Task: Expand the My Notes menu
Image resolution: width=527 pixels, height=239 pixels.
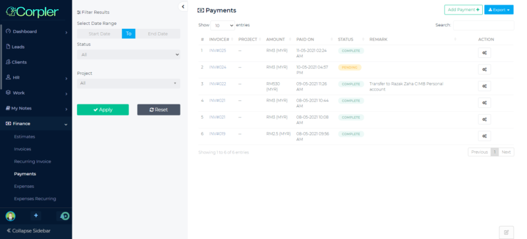Action: coord(36,108)
